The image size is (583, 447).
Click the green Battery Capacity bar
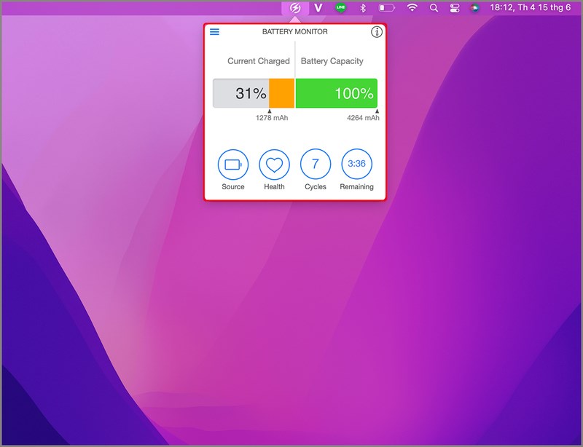[x=337, y=93]
